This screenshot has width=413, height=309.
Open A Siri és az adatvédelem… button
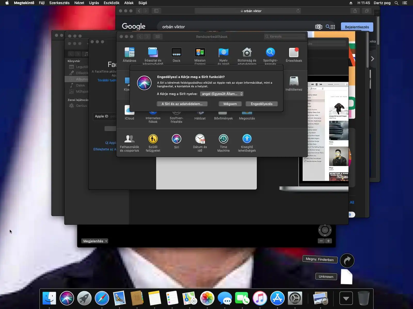pos(182,104)
